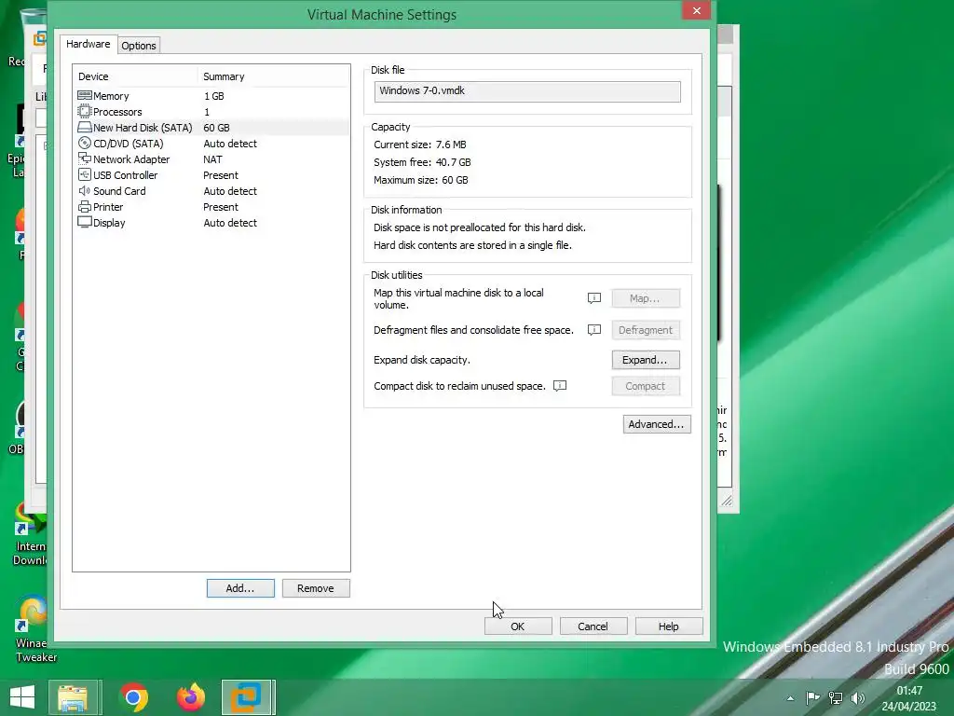Screen dimensions: 954x716
Task: Confirm settings with the OK button
Action: pos(518,626)
